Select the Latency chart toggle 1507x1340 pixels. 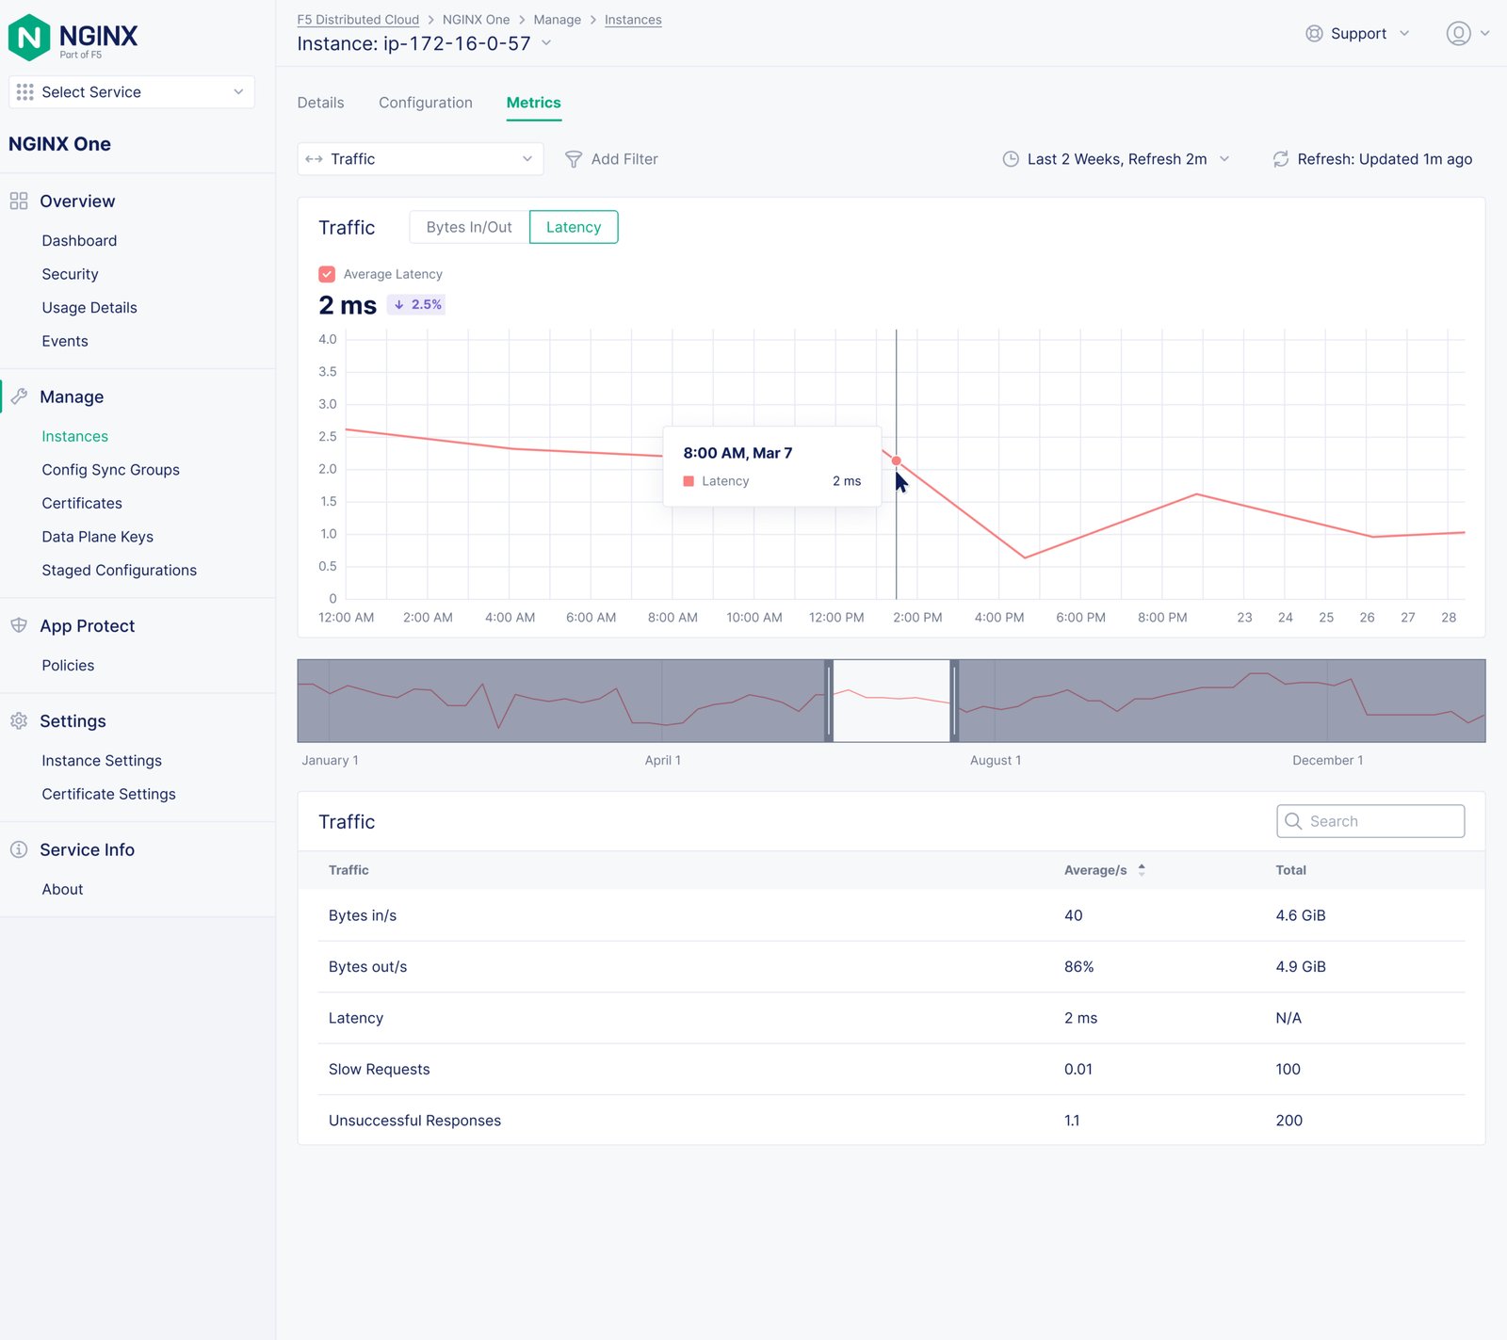point(573,227)
